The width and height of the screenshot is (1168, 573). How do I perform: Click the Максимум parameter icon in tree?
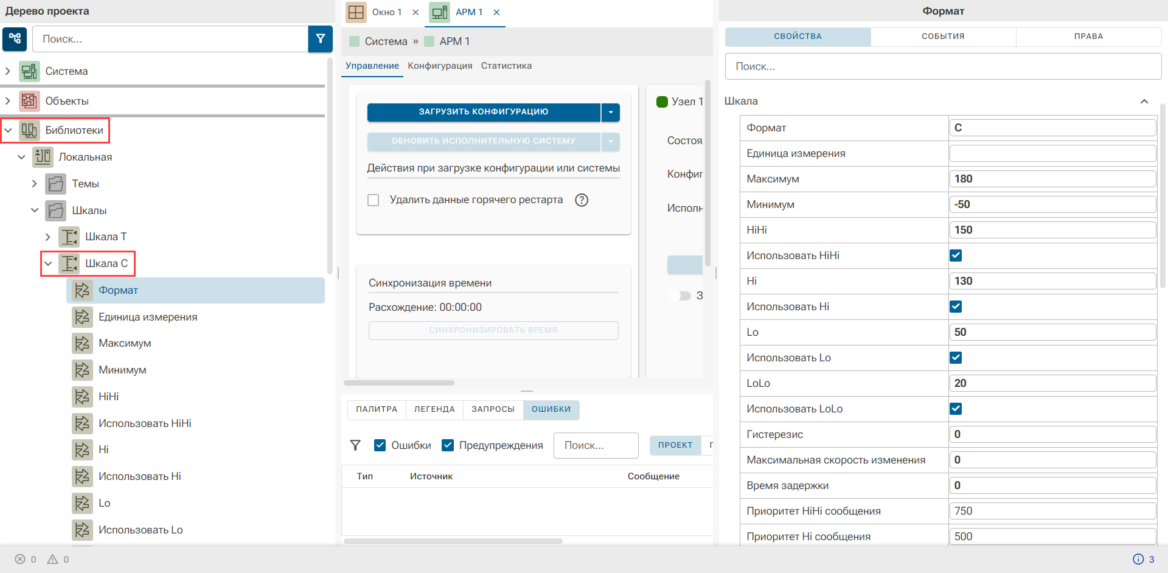[83, 343]
